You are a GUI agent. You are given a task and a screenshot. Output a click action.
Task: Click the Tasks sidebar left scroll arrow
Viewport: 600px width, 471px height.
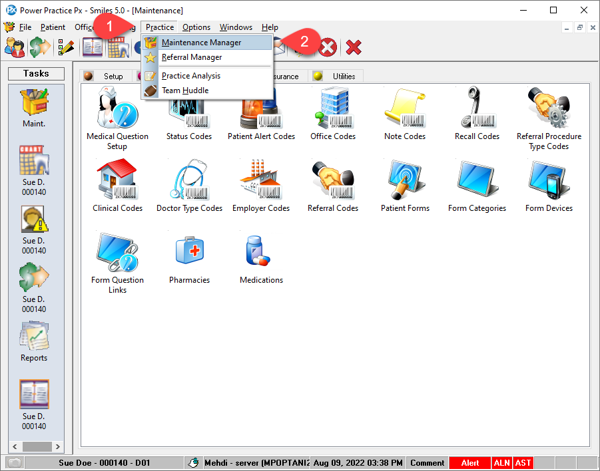click(15, 446)
